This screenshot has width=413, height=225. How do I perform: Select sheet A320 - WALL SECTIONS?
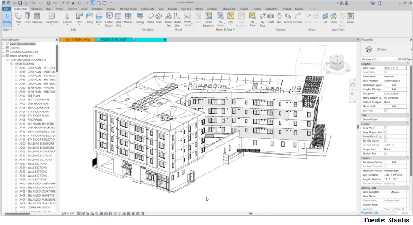click(x=33, y=164)
